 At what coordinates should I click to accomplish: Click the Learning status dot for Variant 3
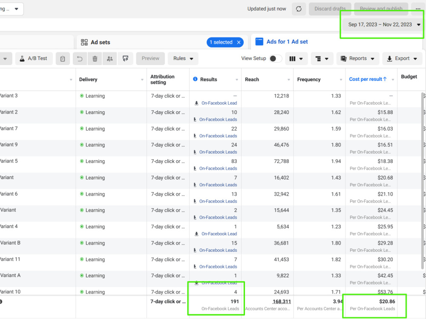coord(82,96)
